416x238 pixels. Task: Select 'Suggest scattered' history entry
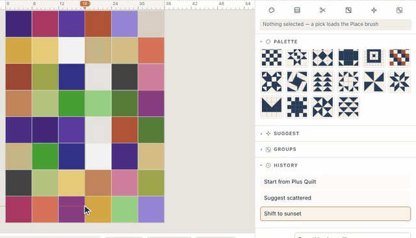click(x=335, y=198)
